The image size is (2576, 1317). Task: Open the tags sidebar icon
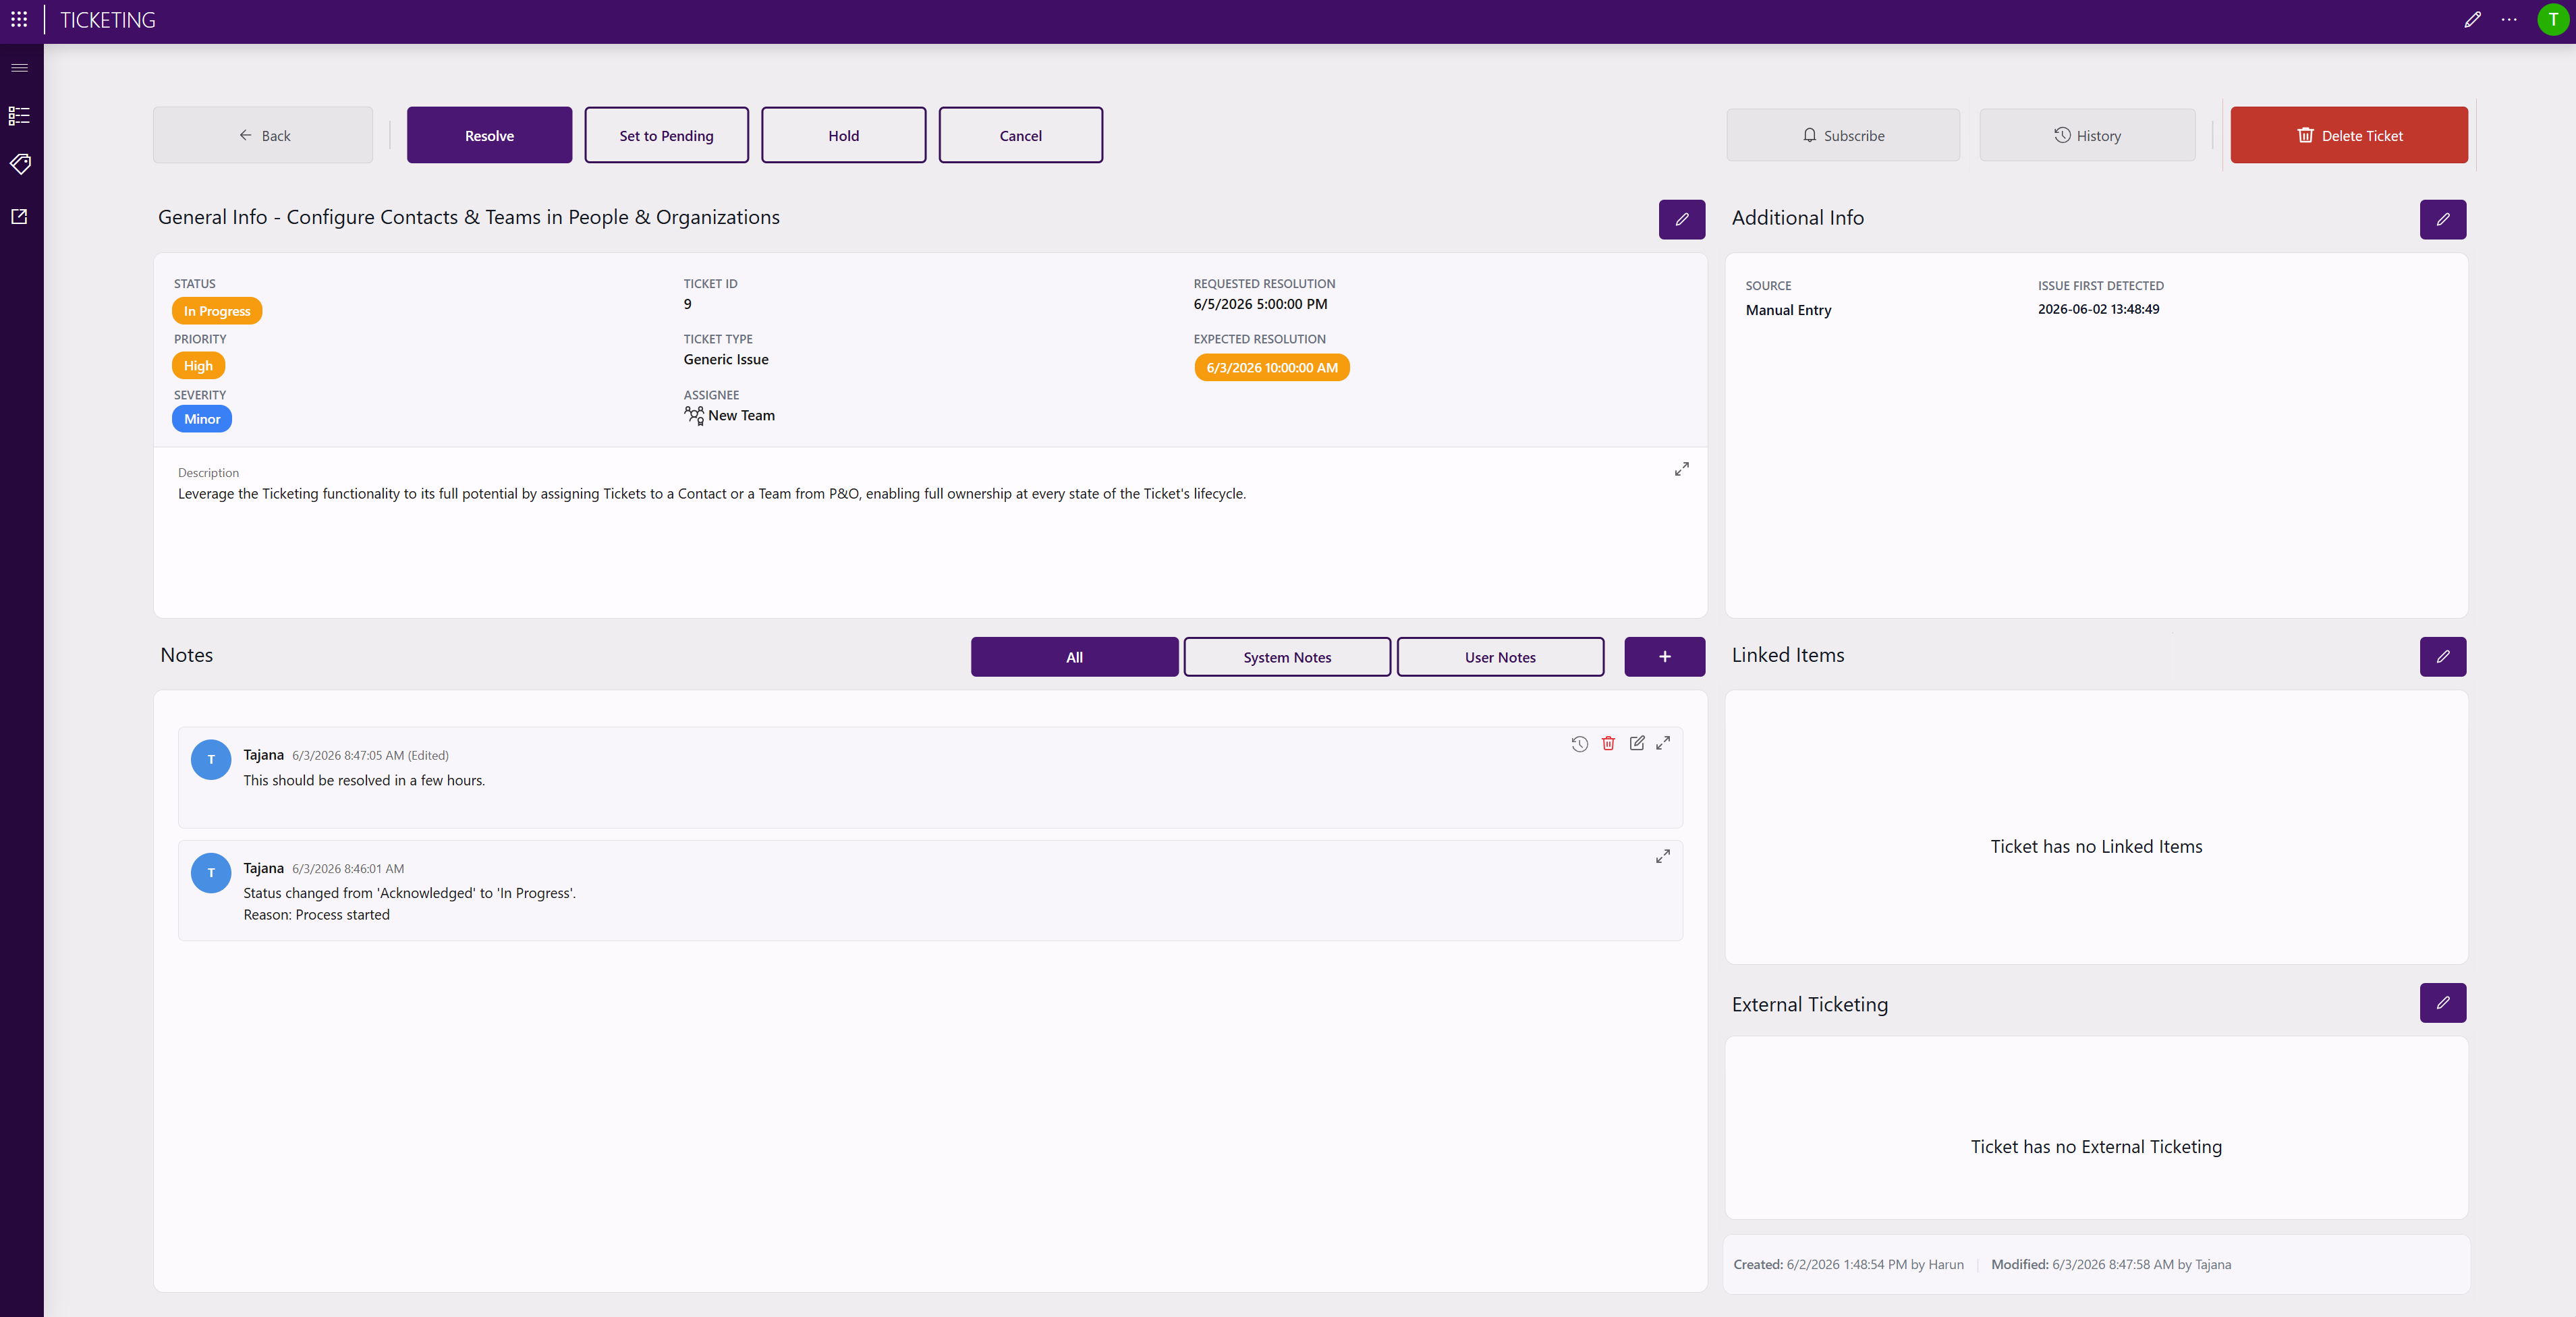coord(20,164)
